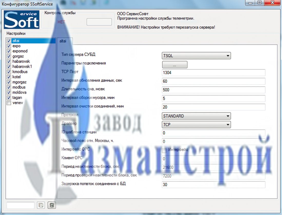
Task: Click Период неактивности блока field with 21600
Action: [x=213, y=167]
